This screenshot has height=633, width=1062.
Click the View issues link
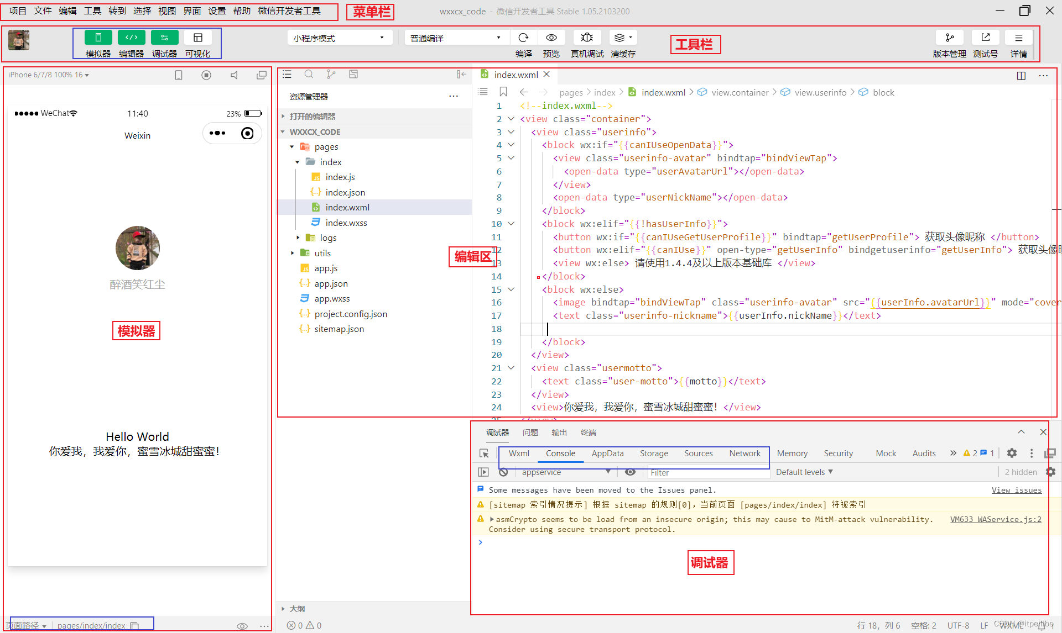tap(1016, 490)
